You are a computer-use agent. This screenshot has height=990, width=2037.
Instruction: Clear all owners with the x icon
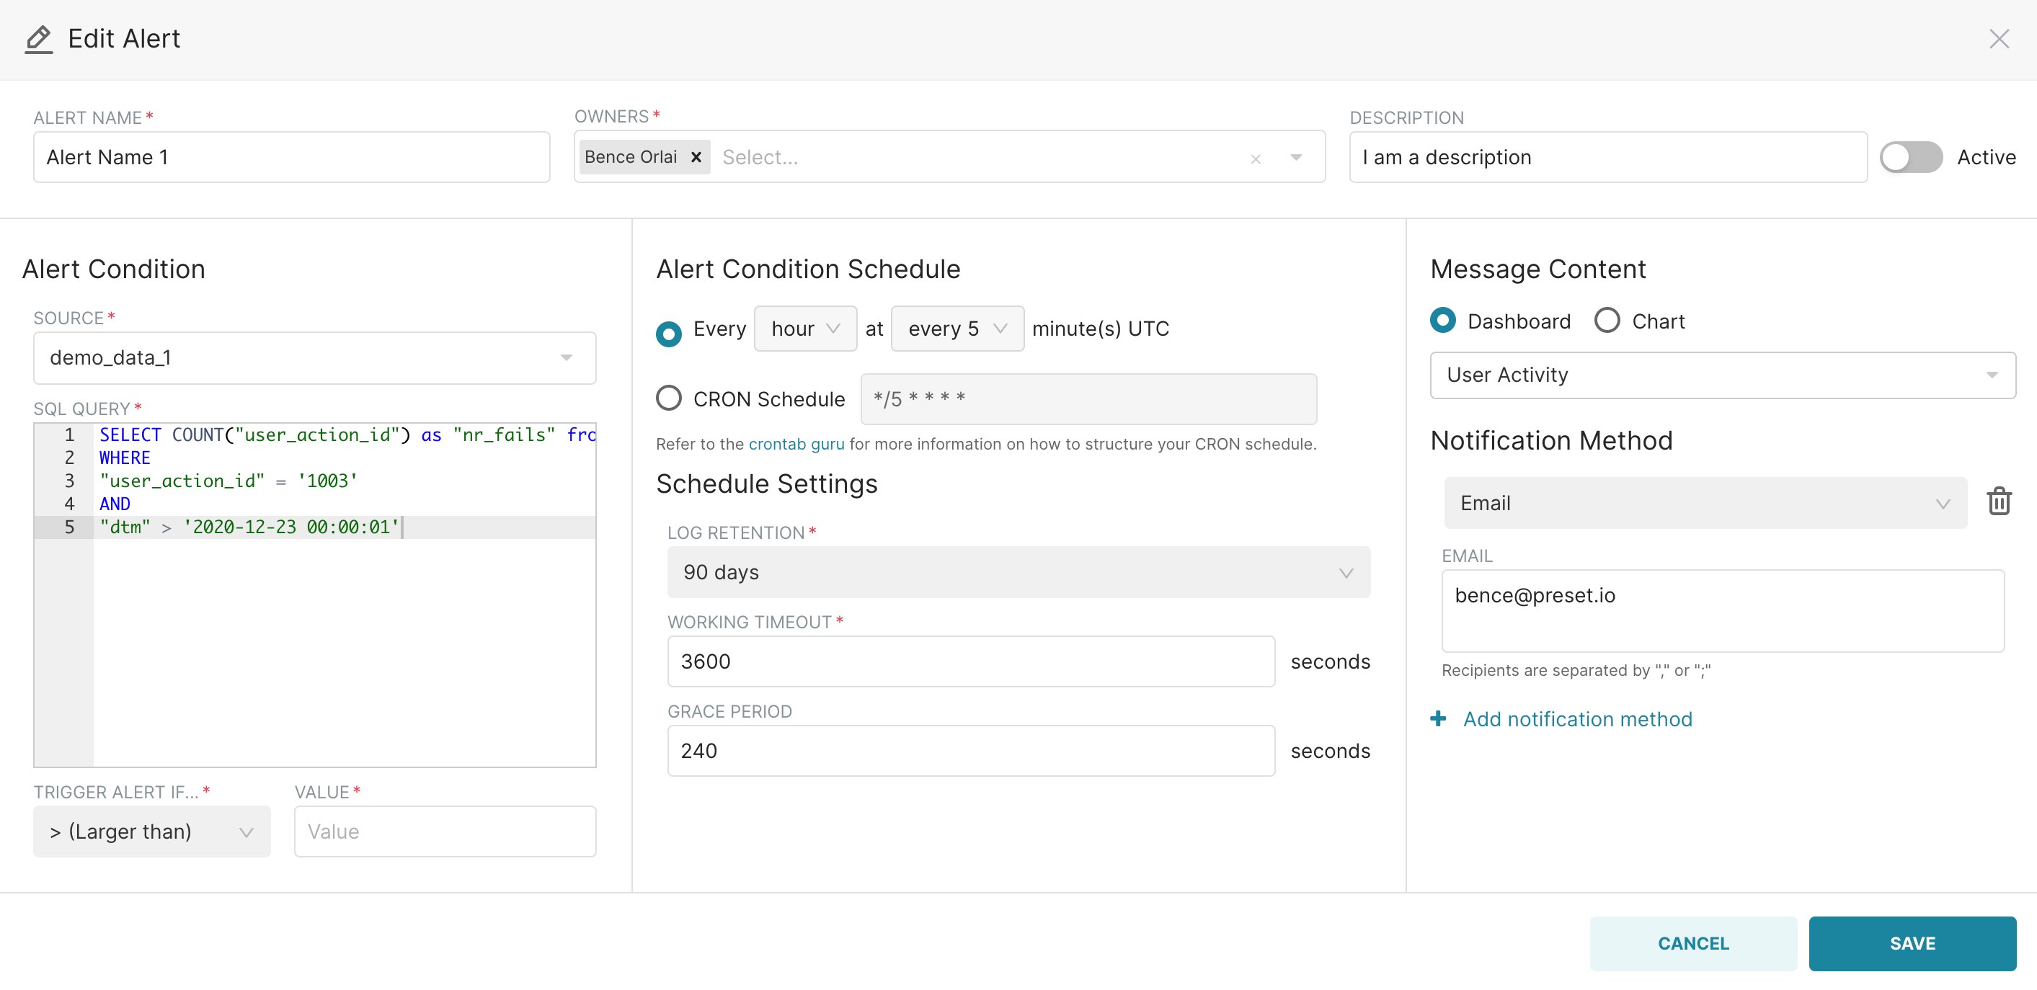1256,159
